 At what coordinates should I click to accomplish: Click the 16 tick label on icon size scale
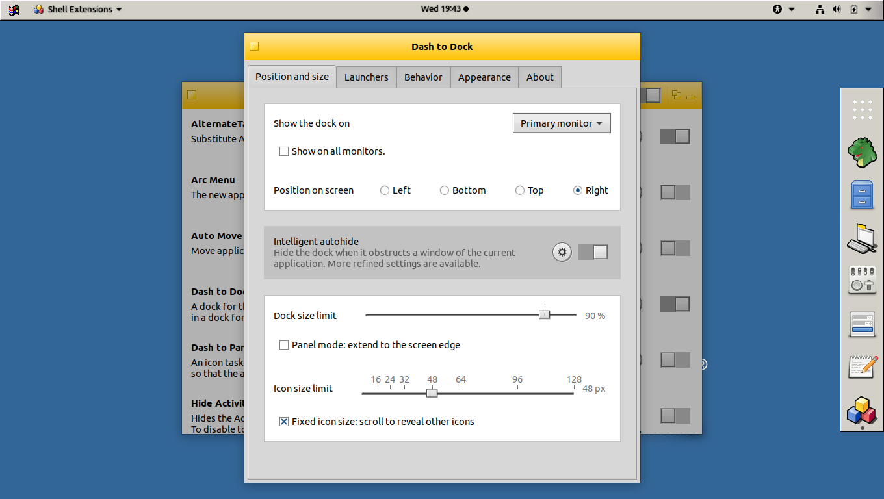[376, 379]
